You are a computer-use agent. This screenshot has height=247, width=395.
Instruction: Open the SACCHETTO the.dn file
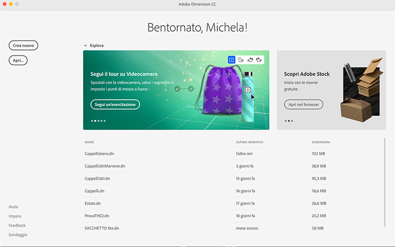pos(102,228)
